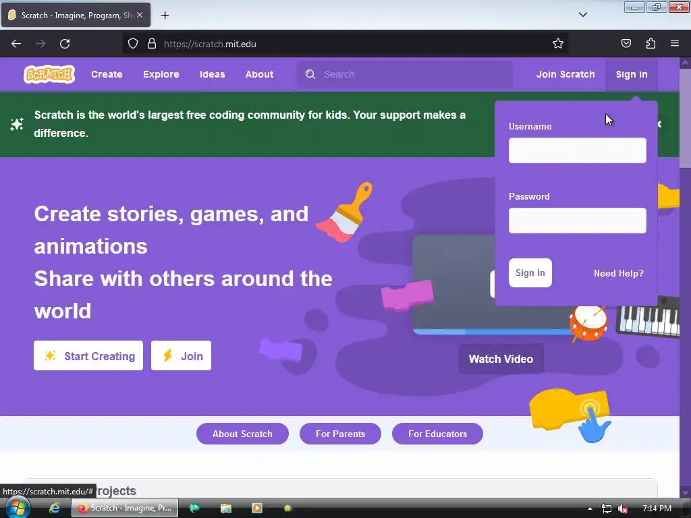Select the Scratch Firefox taskbar button
This screenshot has width=691, height=518.
tap(125, 508)
